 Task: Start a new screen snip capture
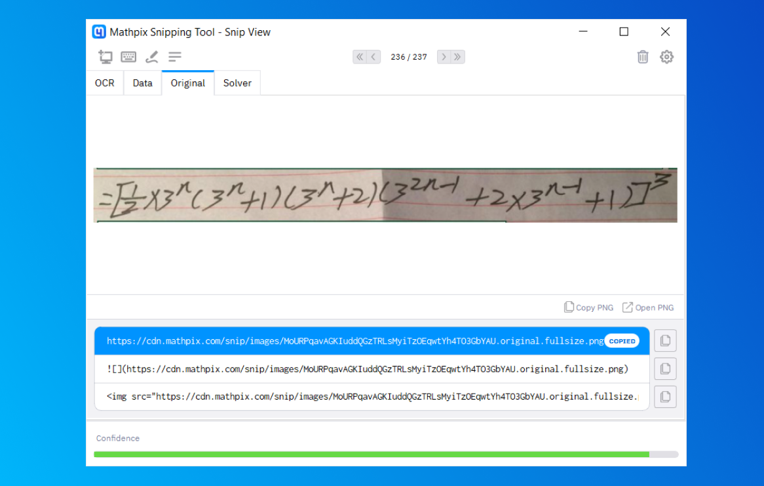coord(105,57)
